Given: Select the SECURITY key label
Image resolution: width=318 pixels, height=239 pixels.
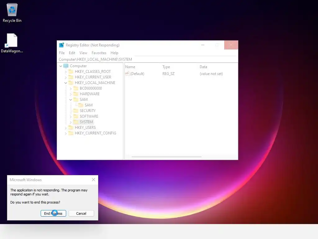Looking at the screenshot, I should click(x=87, y=111).
